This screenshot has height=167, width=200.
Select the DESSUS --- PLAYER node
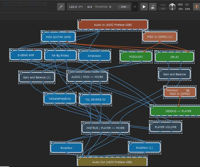(175, 111)
